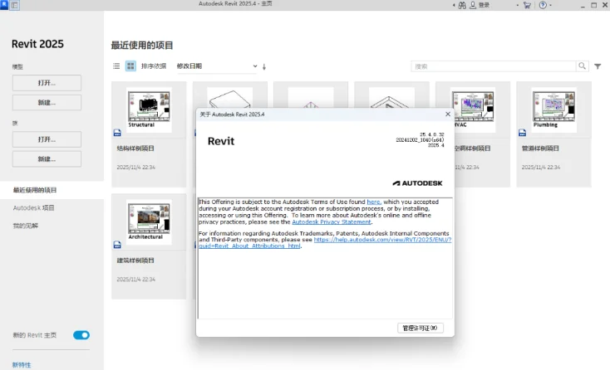
Task: Click 建筑样例项目 project name
Action: coord(135,260)
